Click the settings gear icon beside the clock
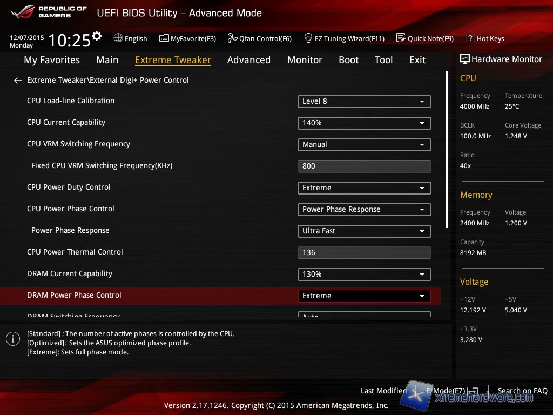553x415 pixels. coord(97,36)
